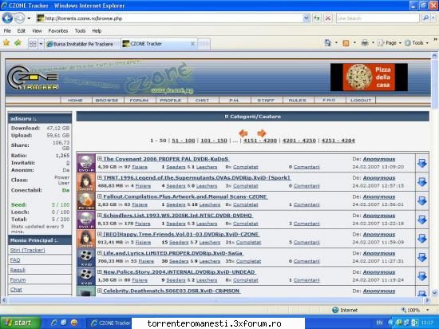This screenshot has height=329, width=439.
Task: Click XviD category icon for Life and Lyrics
Action: (x=86, y=257)
